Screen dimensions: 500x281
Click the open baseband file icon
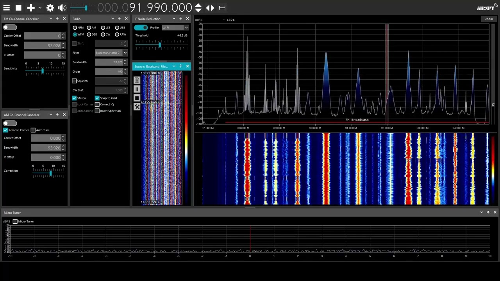pyautogui.click(x=137, y=80)
